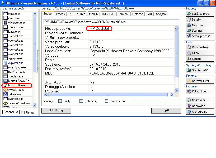216x158 pixels.
Task: Enable the Filtr reg. checkbox
Action: pos(23,113)
